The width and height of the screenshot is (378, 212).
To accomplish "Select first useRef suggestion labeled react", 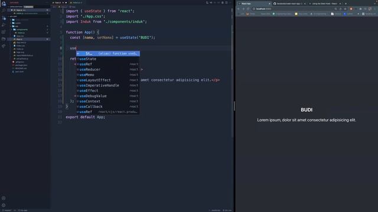I will tap(108, 64).
